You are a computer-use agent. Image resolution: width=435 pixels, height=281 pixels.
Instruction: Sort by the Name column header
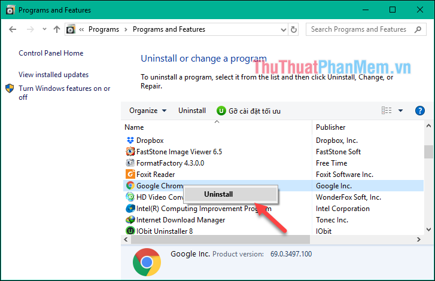click(134, 127)
